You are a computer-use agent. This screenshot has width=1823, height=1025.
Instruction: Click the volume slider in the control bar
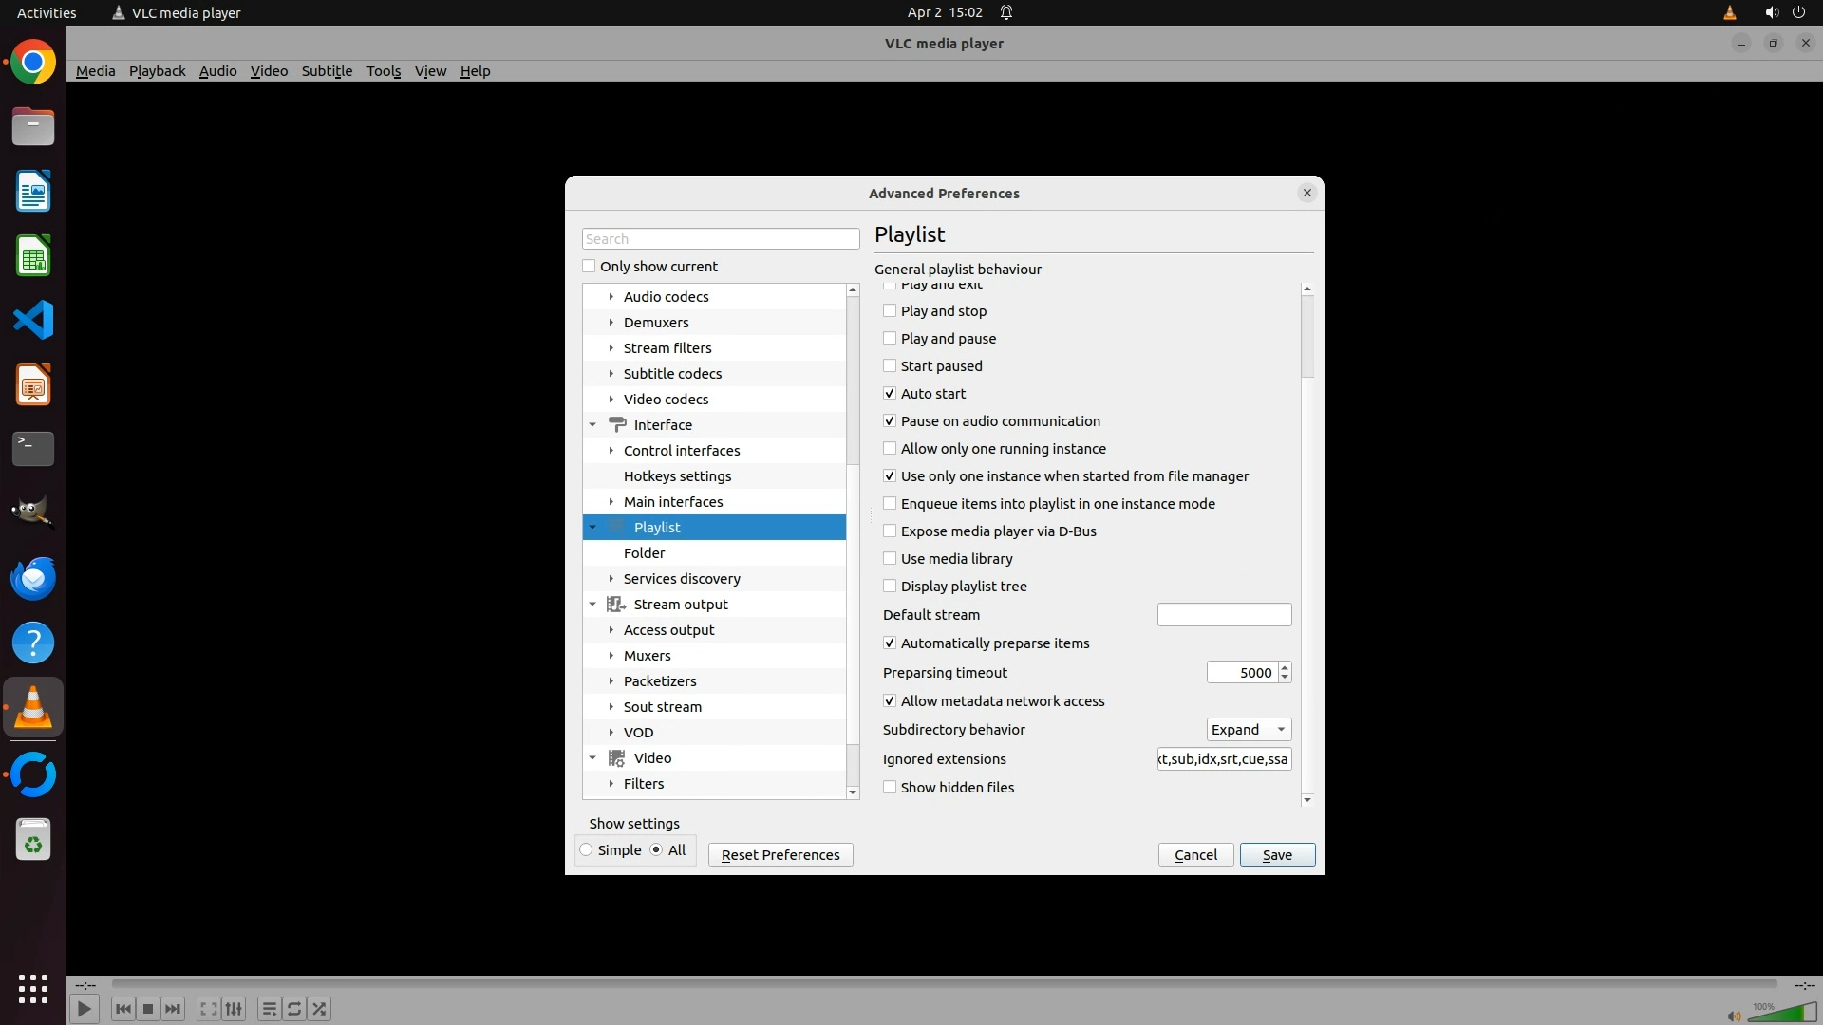coord(1781,1013)
